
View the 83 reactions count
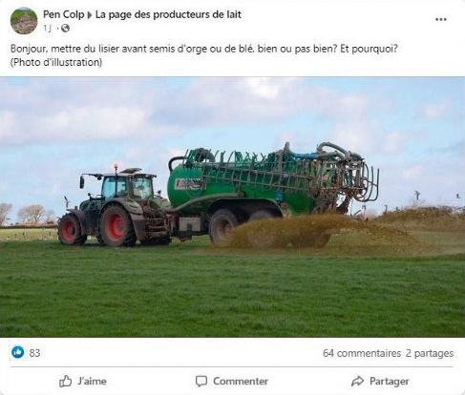click(34, 353)
